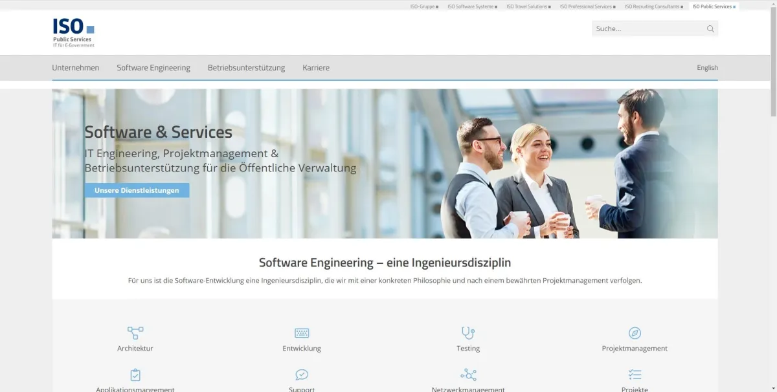This screenshot has width=777, height=392.
Task: Open the Applikationsmanagement text link
Action: pos(135,389)
